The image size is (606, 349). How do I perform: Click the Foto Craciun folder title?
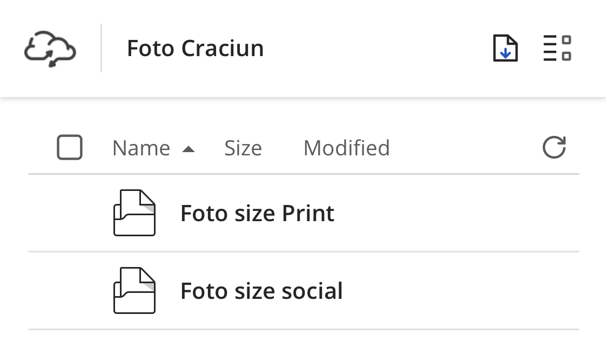195,49
